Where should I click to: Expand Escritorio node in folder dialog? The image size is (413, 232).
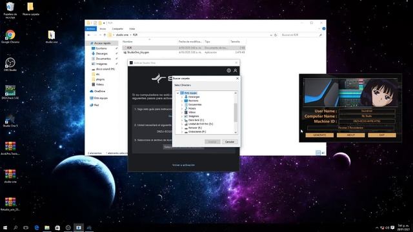coord(182,101)
